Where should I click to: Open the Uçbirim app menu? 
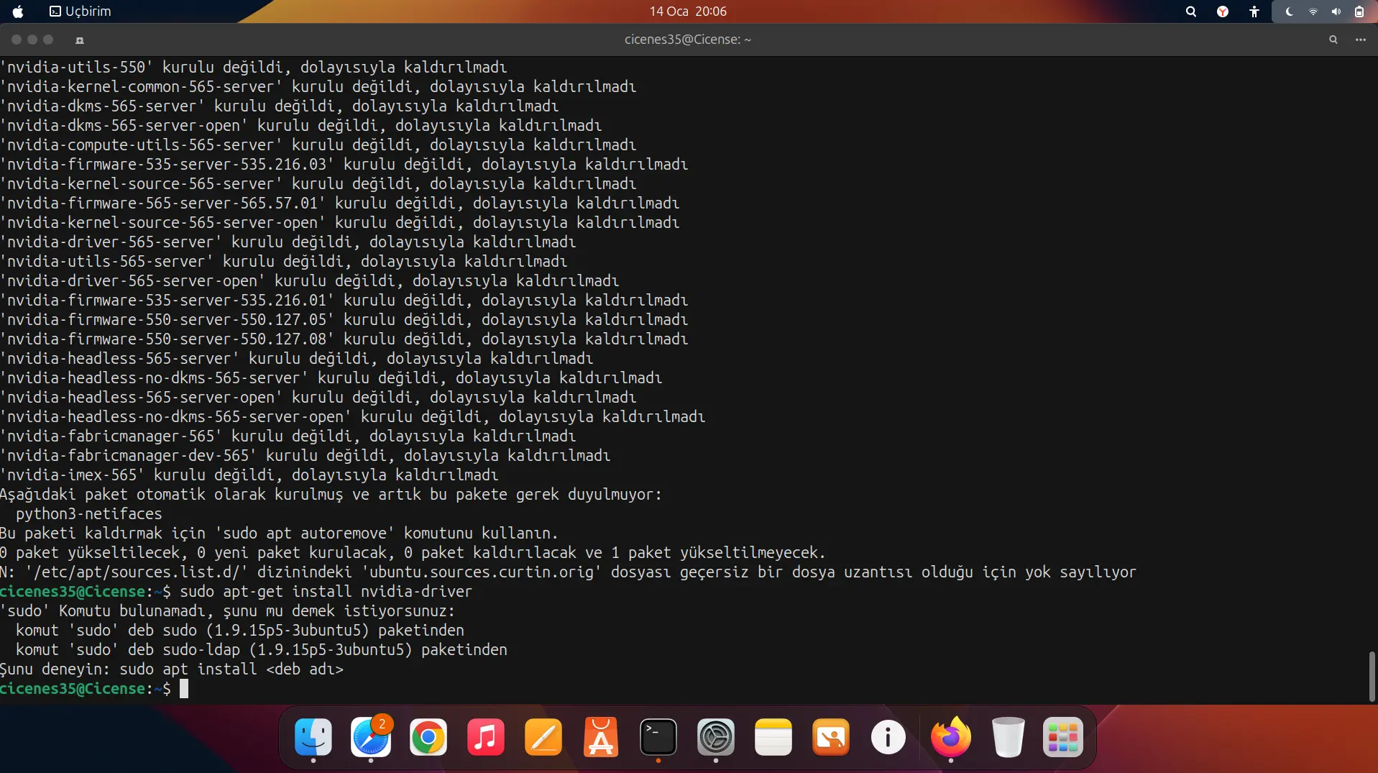coord(81,12)
